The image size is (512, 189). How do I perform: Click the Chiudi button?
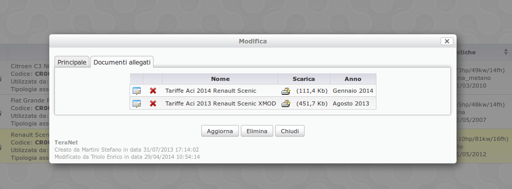click(x=290, y=131)
